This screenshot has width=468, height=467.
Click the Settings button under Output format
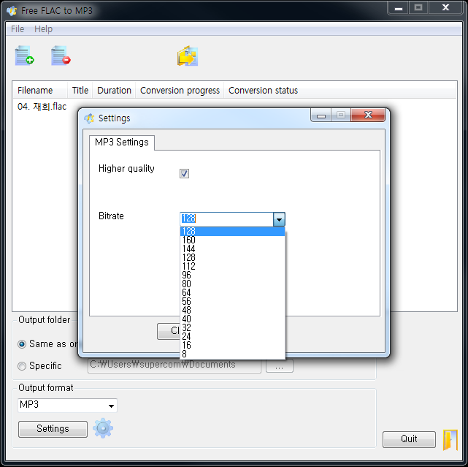53,429
